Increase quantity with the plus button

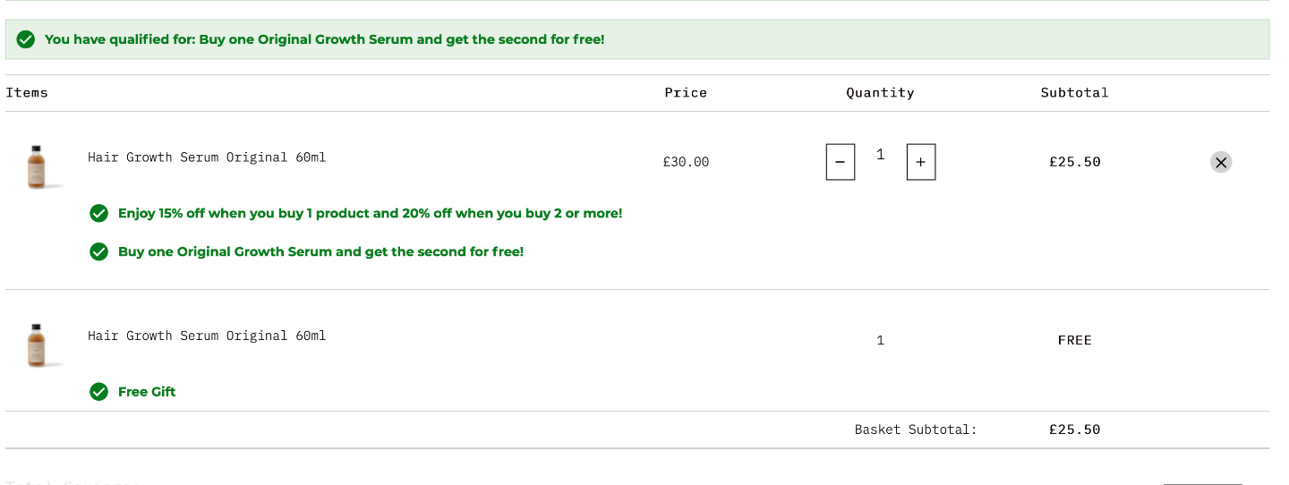click(x=920, y=162)
